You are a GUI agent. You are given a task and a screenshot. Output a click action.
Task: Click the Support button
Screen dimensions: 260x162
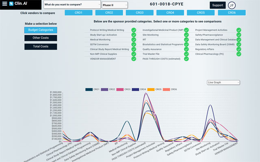(217, 5)
